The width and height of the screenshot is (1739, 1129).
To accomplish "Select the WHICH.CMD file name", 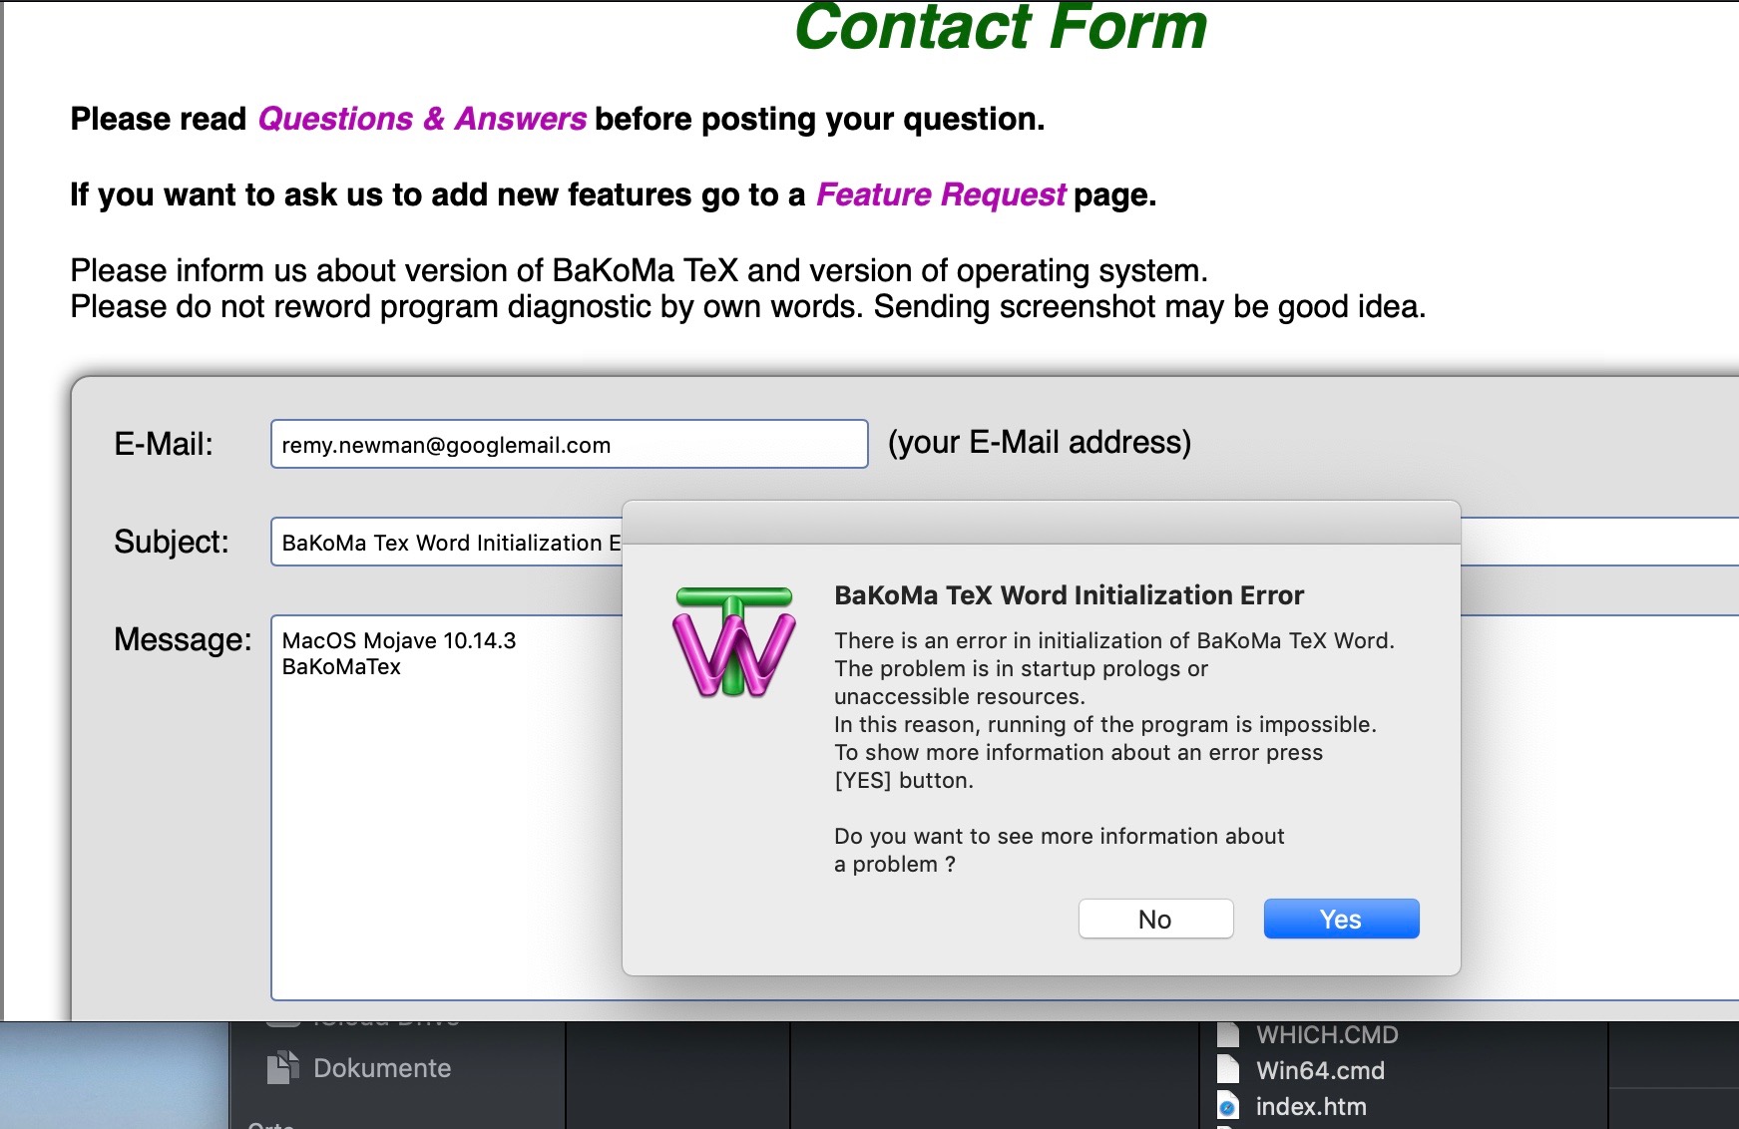I will click(1326, 1035).
